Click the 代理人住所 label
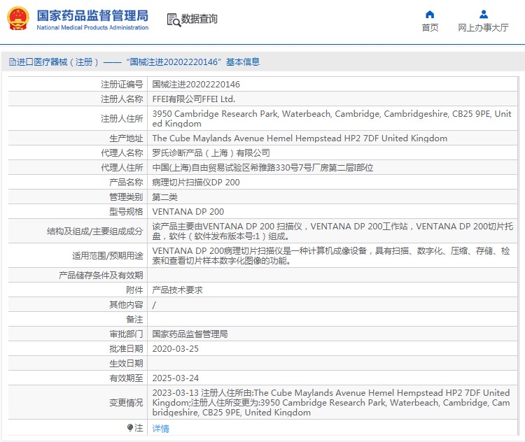 [122, 168]
